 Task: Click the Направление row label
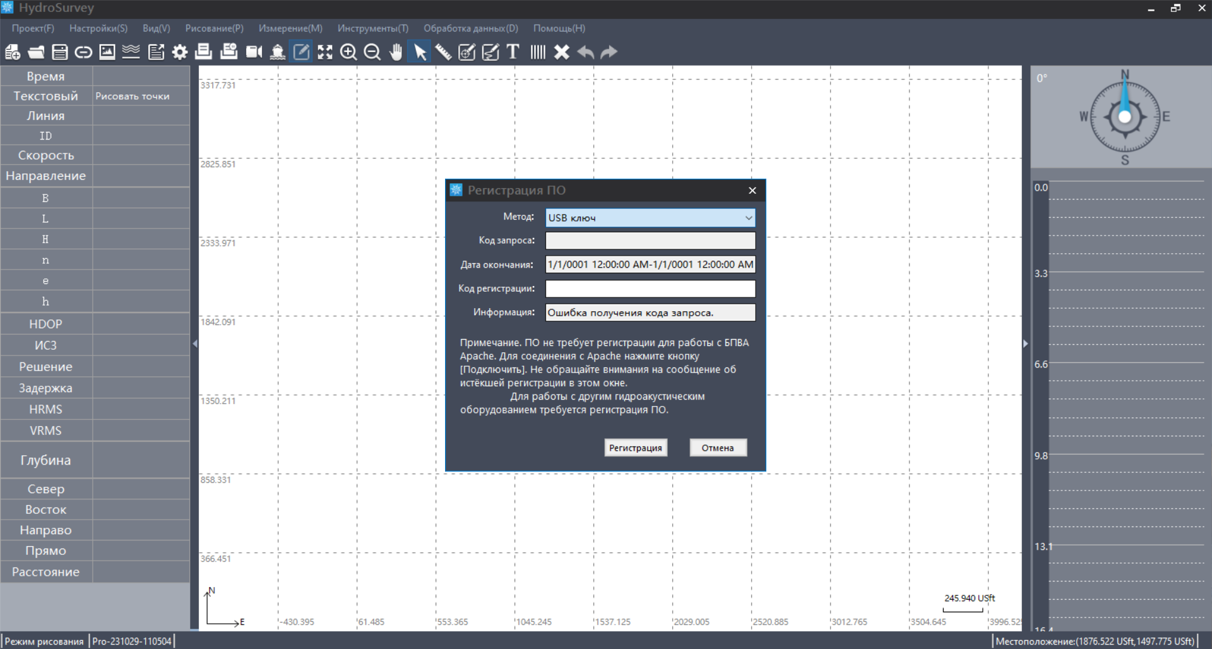click(x=46, y=176)
